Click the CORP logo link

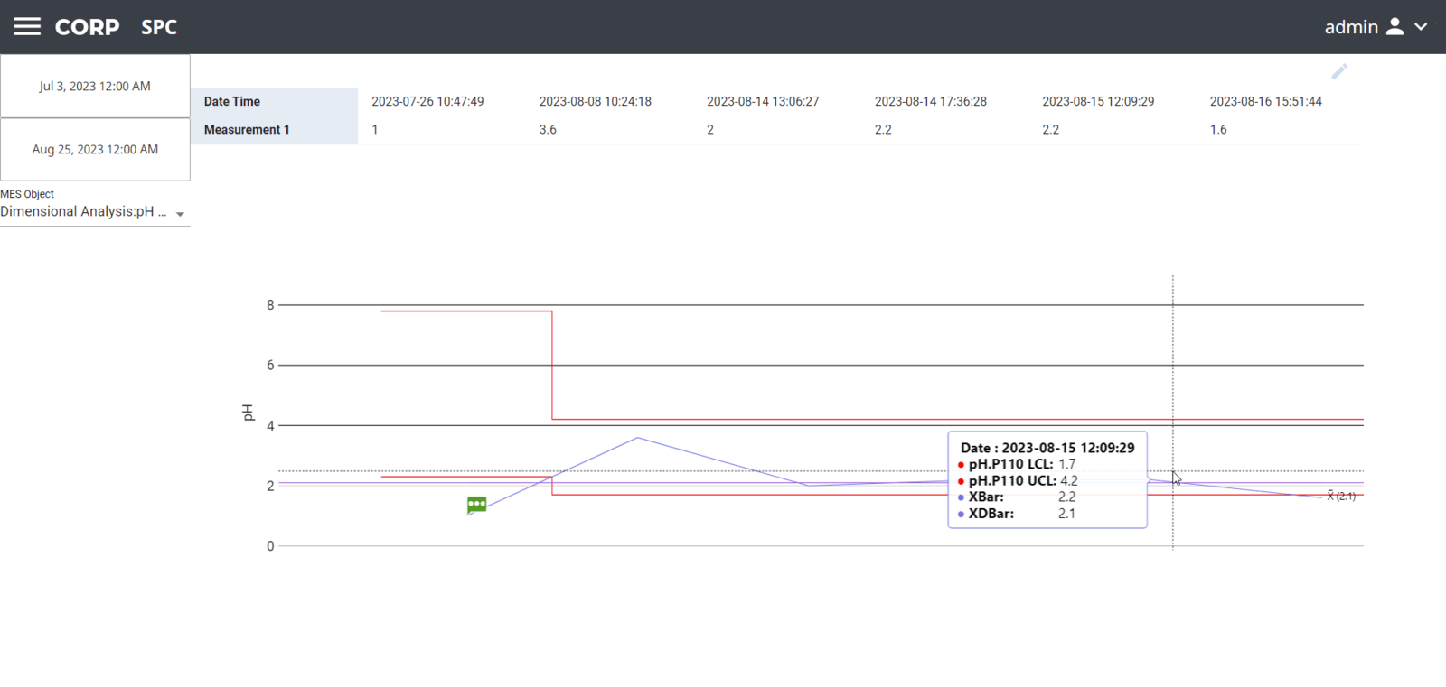point(87,27)
